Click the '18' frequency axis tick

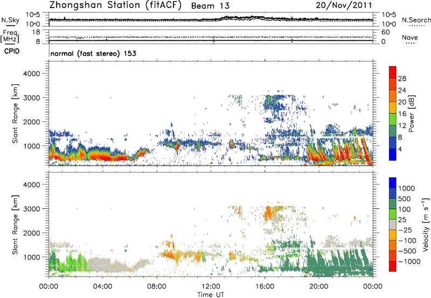(x=36, y=32)
